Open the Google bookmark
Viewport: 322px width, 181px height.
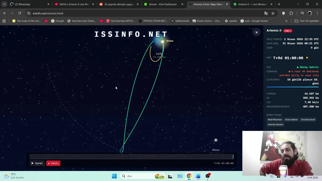(57, 21)
